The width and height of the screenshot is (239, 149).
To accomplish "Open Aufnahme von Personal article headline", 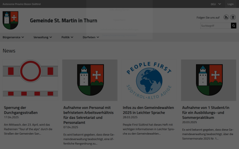I will click(88, 115).
